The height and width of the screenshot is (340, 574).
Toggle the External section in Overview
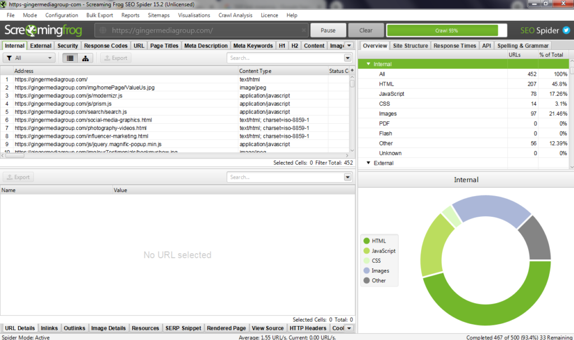(368, 163)
